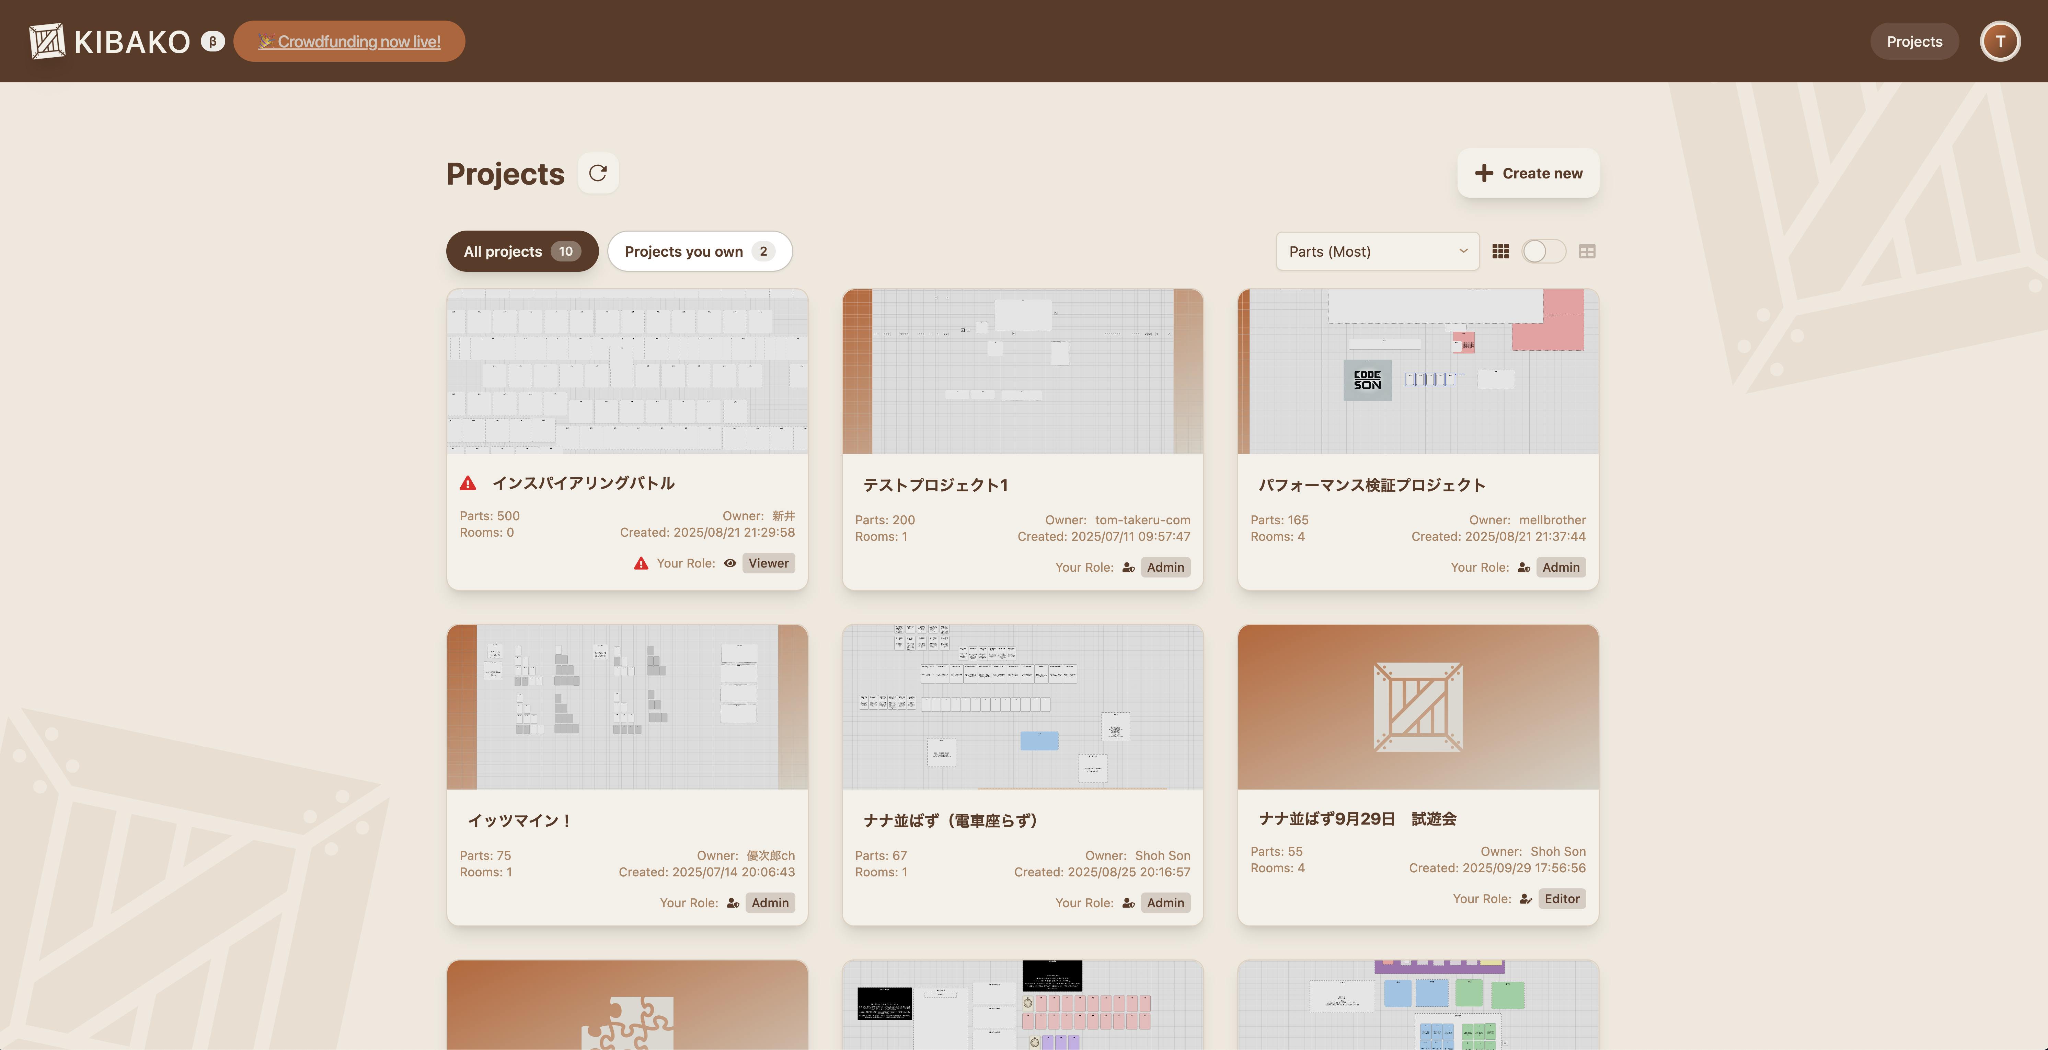Toggle the grid/list view switch

(1543, 251)
